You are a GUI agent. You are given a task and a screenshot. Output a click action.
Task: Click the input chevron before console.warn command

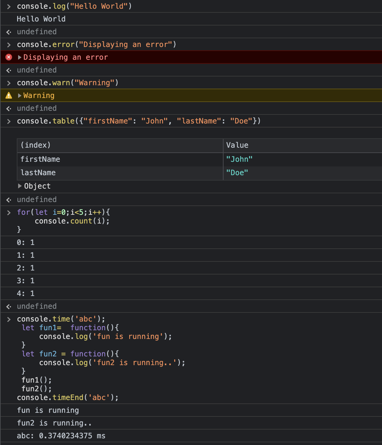[x=9, y=83]
